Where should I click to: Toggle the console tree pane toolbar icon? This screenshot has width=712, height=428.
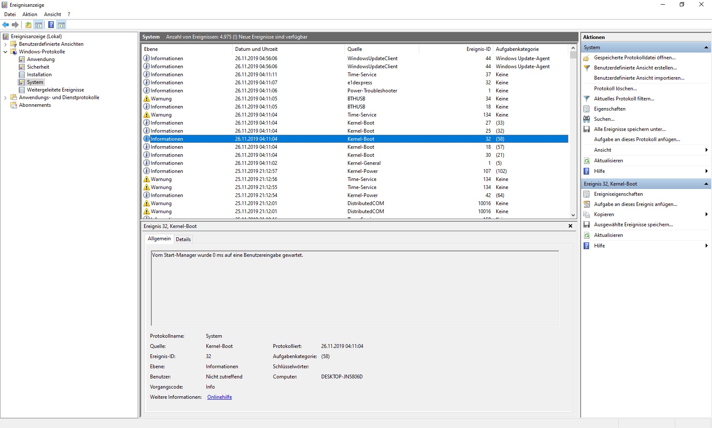[x=39, y=25]
